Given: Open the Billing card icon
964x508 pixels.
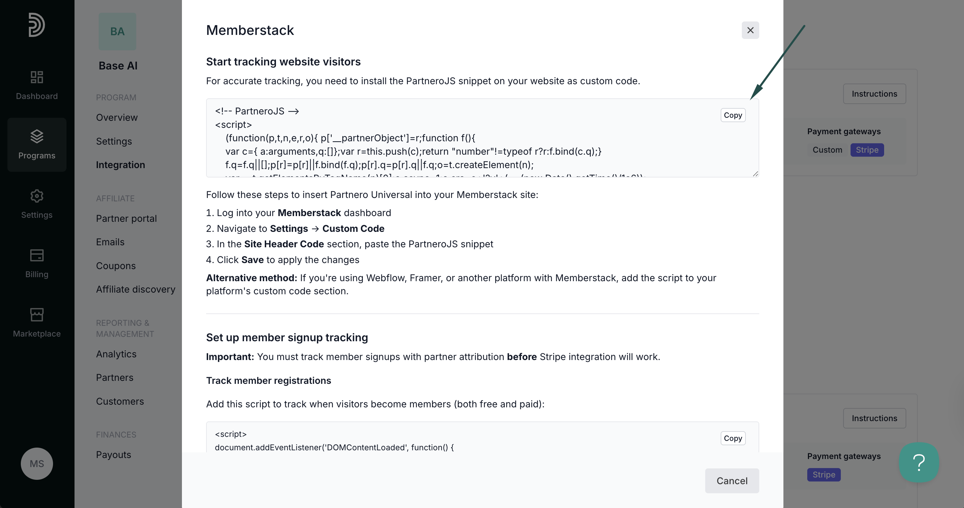Looking at the screenshot, I should [x=37, y=255].
